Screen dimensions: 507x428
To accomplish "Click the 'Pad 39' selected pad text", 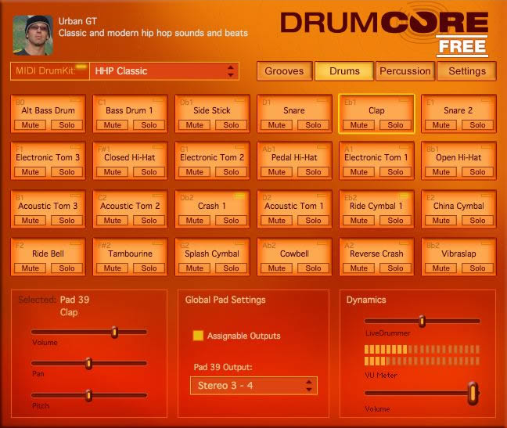I will pyautogui.click(x=74, y=300).
